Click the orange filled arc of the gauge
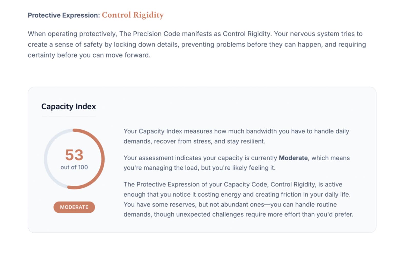 pyautogui.click(x=102, y=159)
